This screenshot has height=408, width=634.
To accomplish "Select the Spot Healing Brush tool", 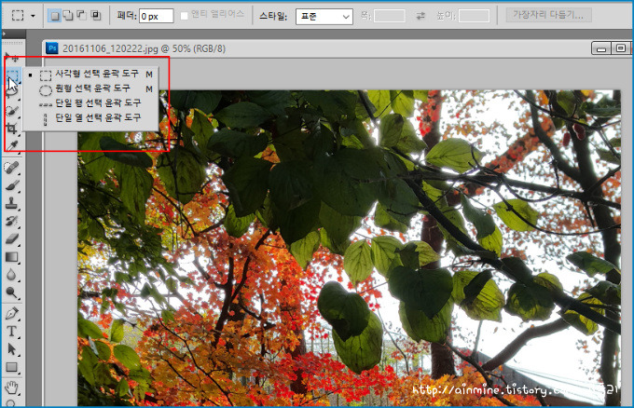I will (x=12, y=168).
